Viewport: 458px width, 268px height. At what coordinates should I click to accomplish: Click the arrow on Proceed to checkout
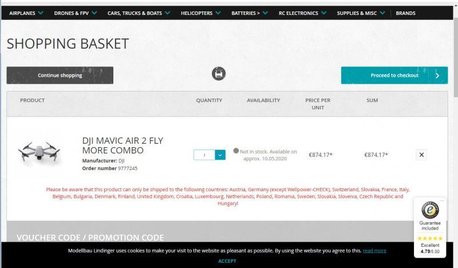[x=437, y=76]
